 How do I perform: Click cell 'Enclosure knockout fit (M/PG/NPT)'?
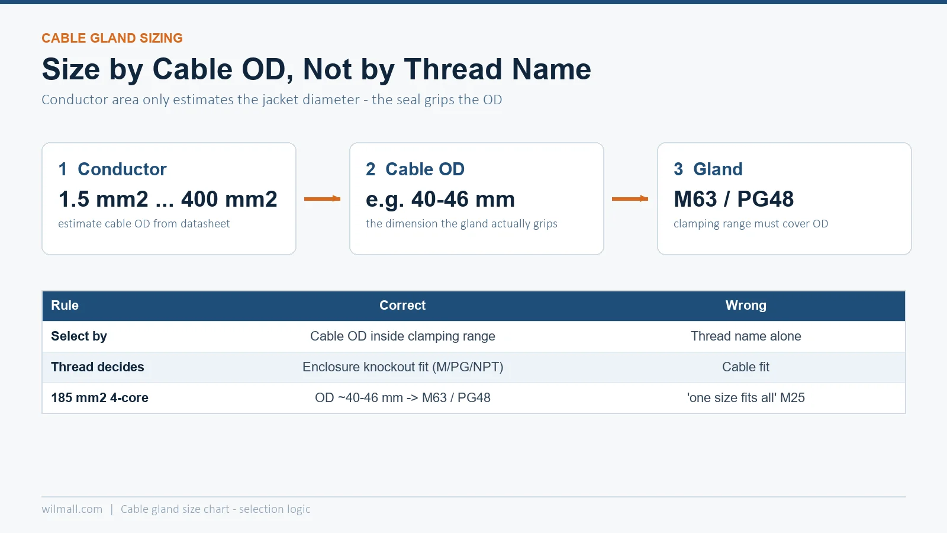click(402, 367)
